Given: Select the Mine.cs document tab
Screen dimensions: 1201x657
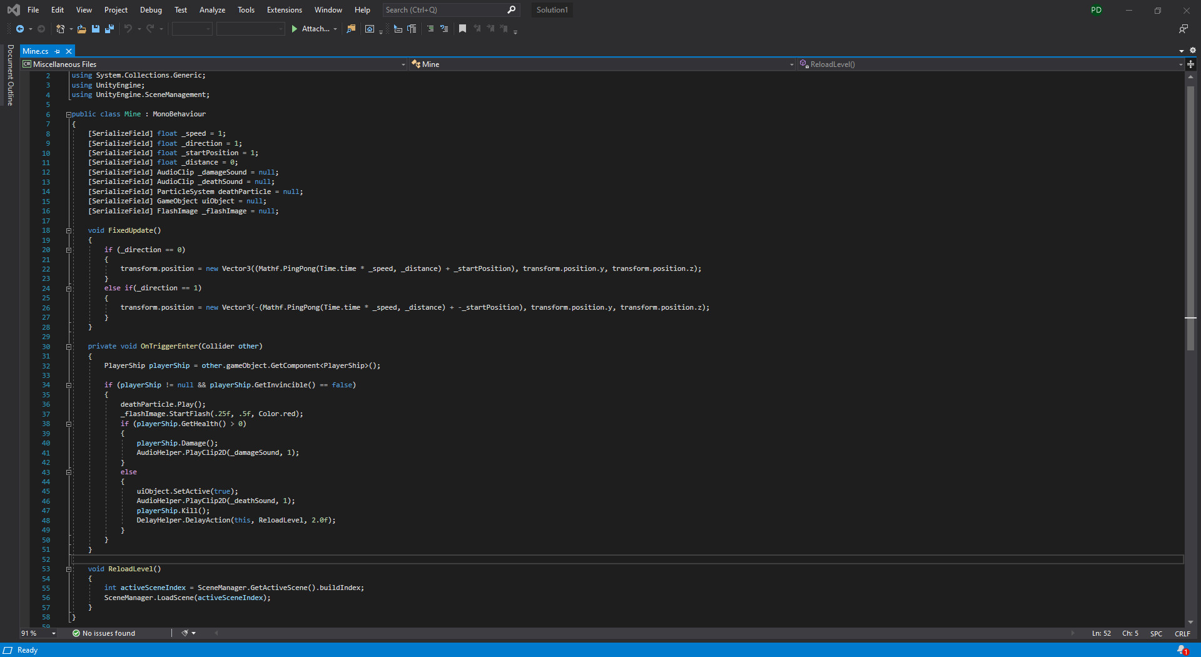Looking at the screenshot, I should coord(36,51).
